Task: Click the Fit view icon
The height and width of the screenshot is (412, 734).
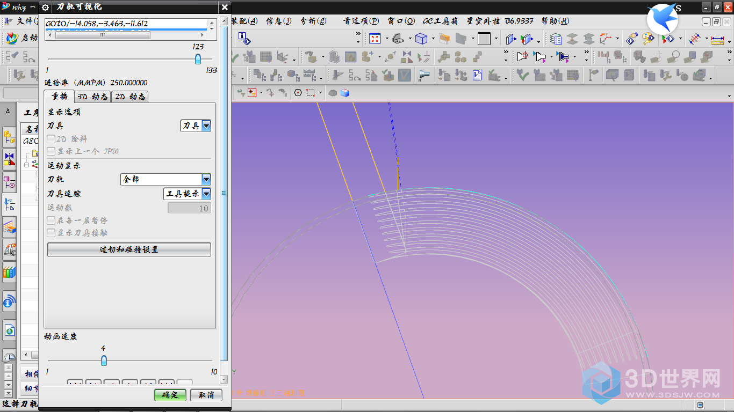Action: pos(375,39)
